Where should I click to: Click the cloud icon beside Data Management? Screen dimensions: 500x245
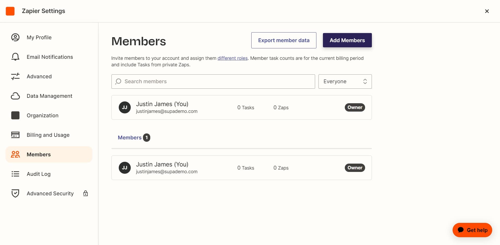point(15,96)
